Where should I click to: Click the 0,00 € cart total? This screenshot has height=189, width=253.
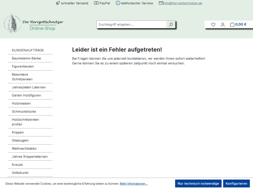coord(241,25)
